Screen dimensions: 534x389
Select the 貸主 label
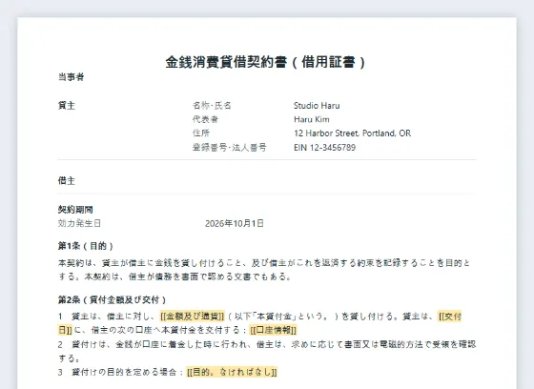click(67, 106)
